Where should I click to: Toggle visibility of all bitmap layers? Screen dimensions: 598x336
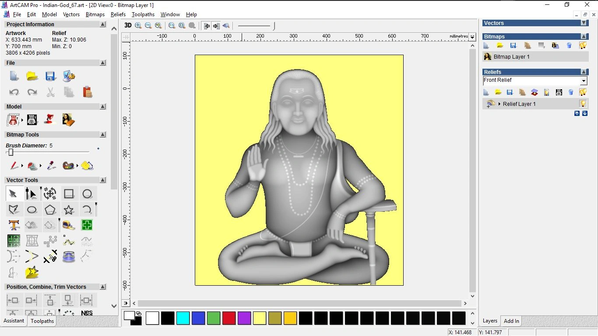click(x=583, y=45)
